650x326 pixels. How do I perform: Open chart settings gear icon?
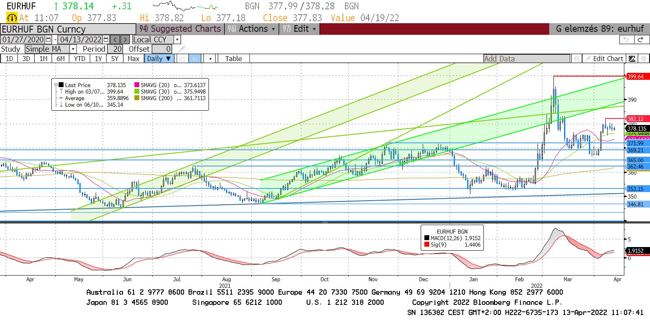tap(643, 59)
